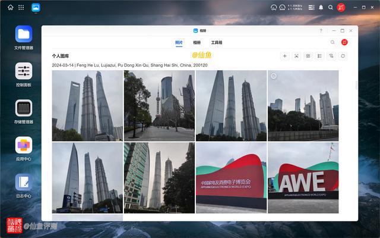This screenshot has width=380, height=238.
Task: Open 控制面板 desktop shortcut
Action: click(24, 75)
